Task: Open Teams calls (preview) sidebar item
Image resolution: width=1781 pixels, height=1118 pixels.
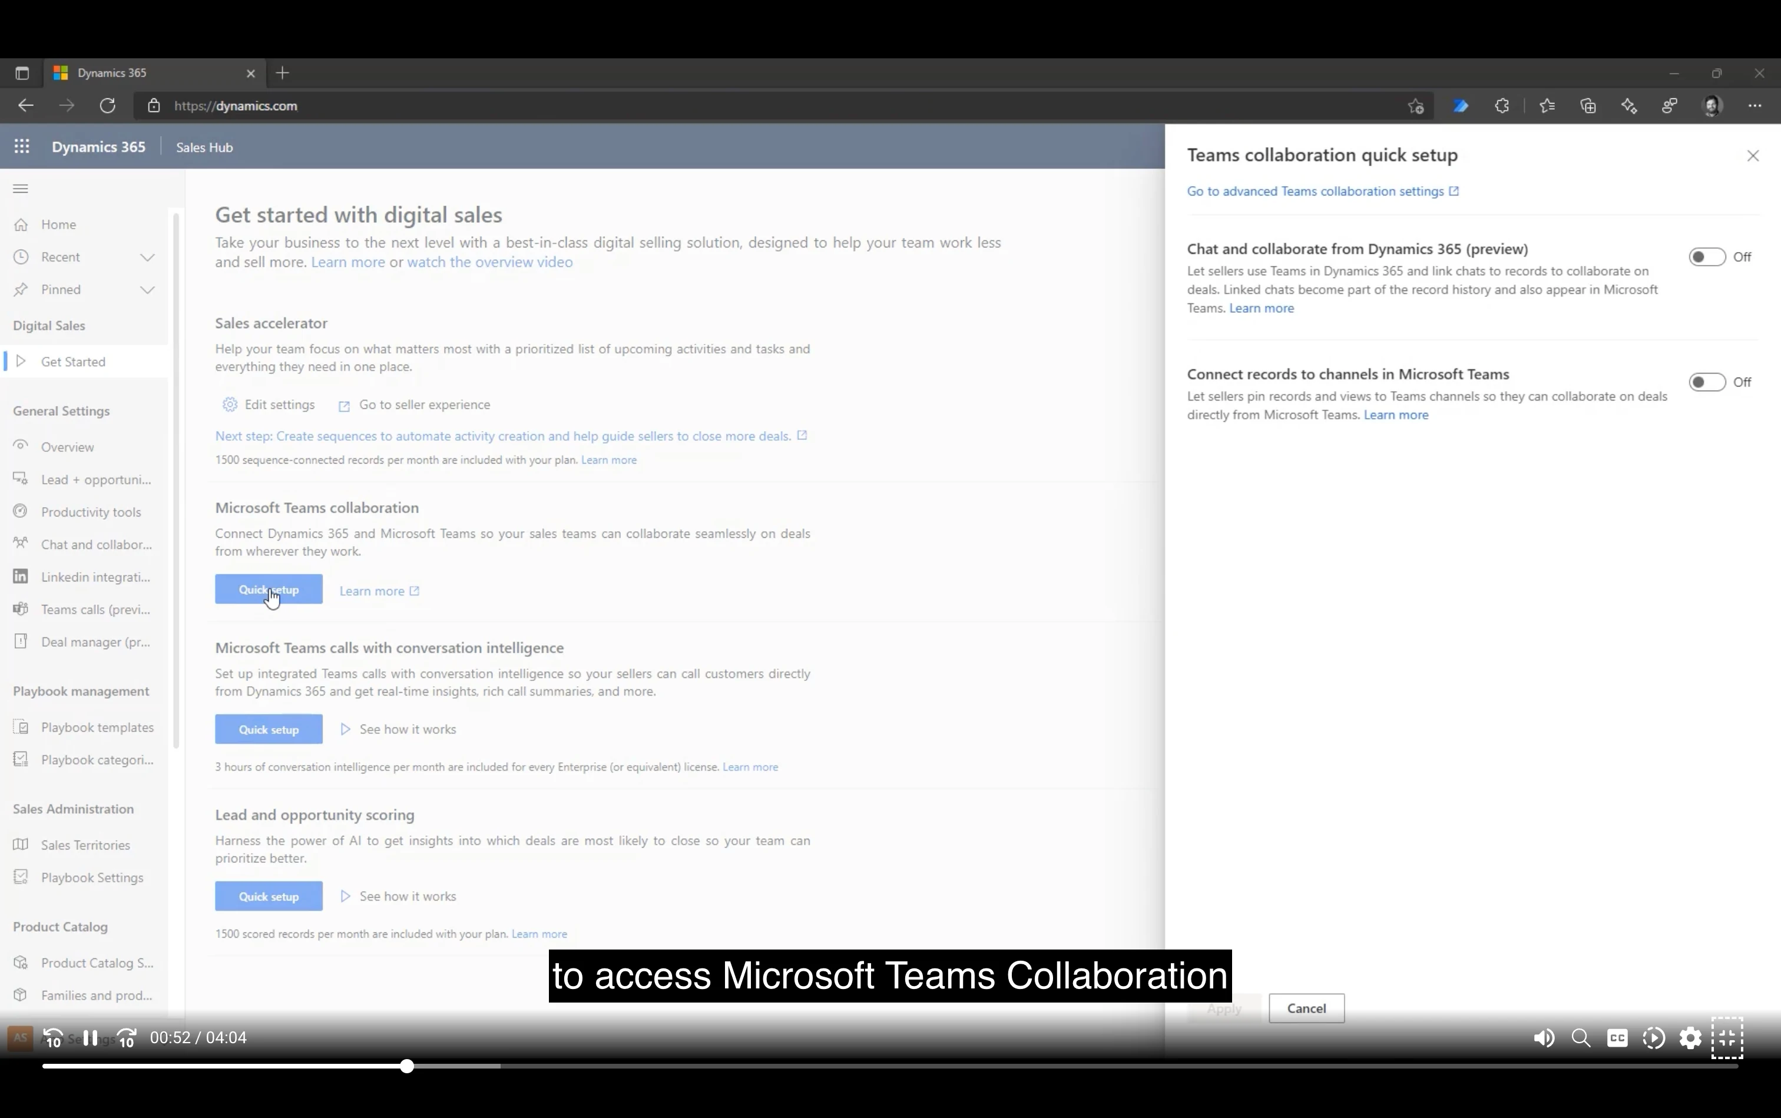Action: tap(84, 609)
